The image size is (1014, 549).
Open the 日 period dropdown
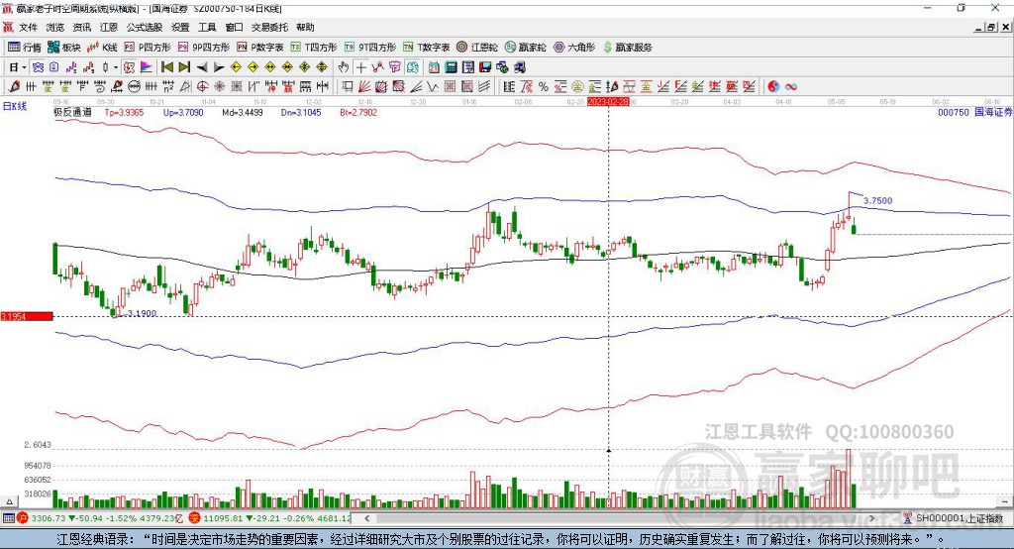(18, 67)
